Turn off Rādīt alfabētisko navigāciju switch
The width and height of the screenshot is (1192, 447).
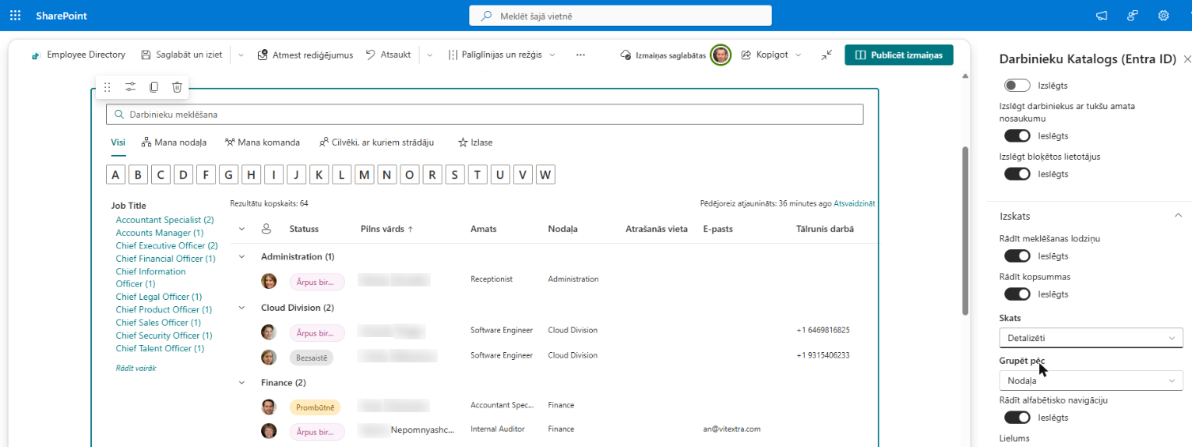(x=1017, y=417)
